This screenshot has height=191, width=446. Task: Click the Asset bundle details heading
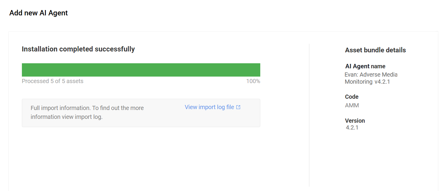coord(375,50)
